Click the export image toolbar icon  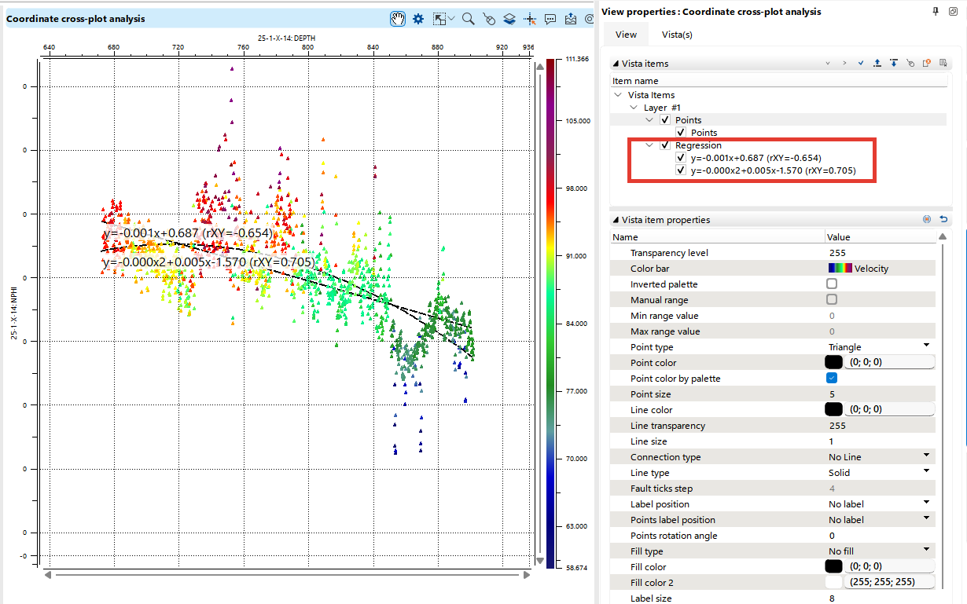pyautogui.click(x=570, y=19)
